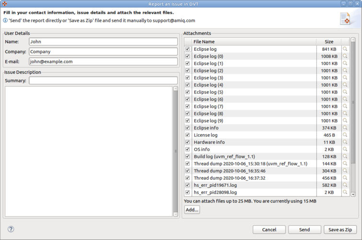
Task: Preview Eclipse log (1) using magnifier icon
Action: coord(345,63)
